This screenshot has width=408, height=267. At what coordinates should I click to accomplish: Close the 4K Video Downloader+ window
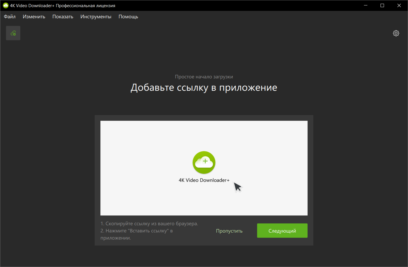[399, 5]
